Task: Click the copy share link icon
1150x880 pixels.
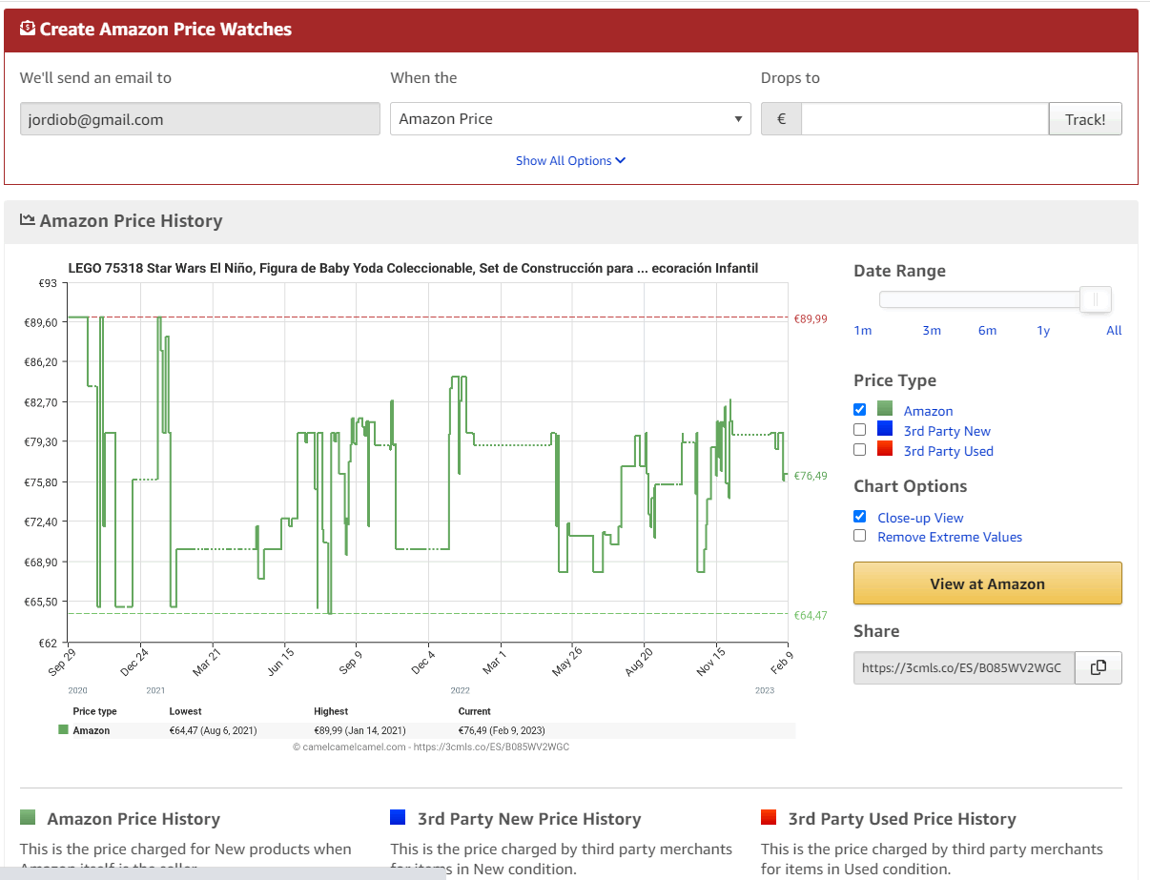Action: coord(1098,668)
